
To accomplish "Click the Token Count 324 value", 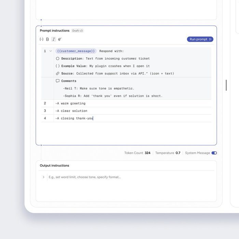I will coord(147,153).
